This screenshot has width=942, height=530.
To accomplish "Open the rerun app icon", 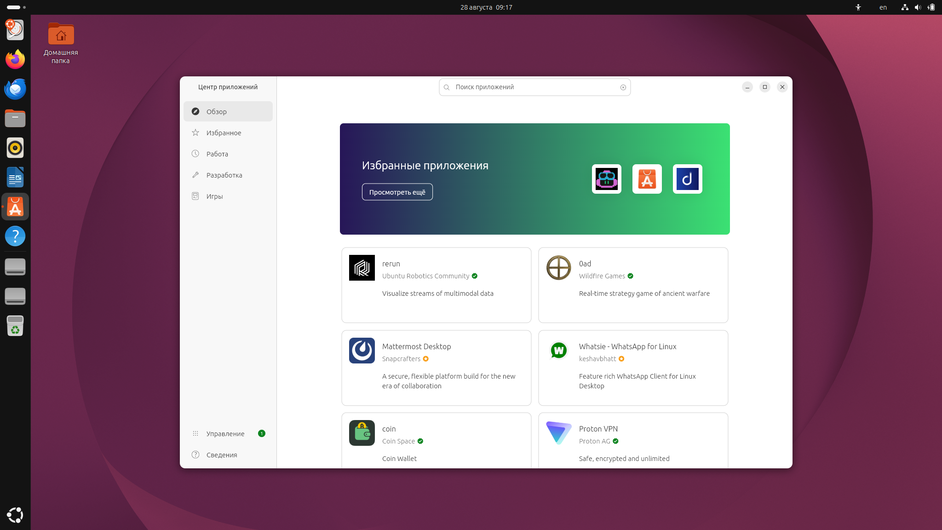I will [362, 268].
